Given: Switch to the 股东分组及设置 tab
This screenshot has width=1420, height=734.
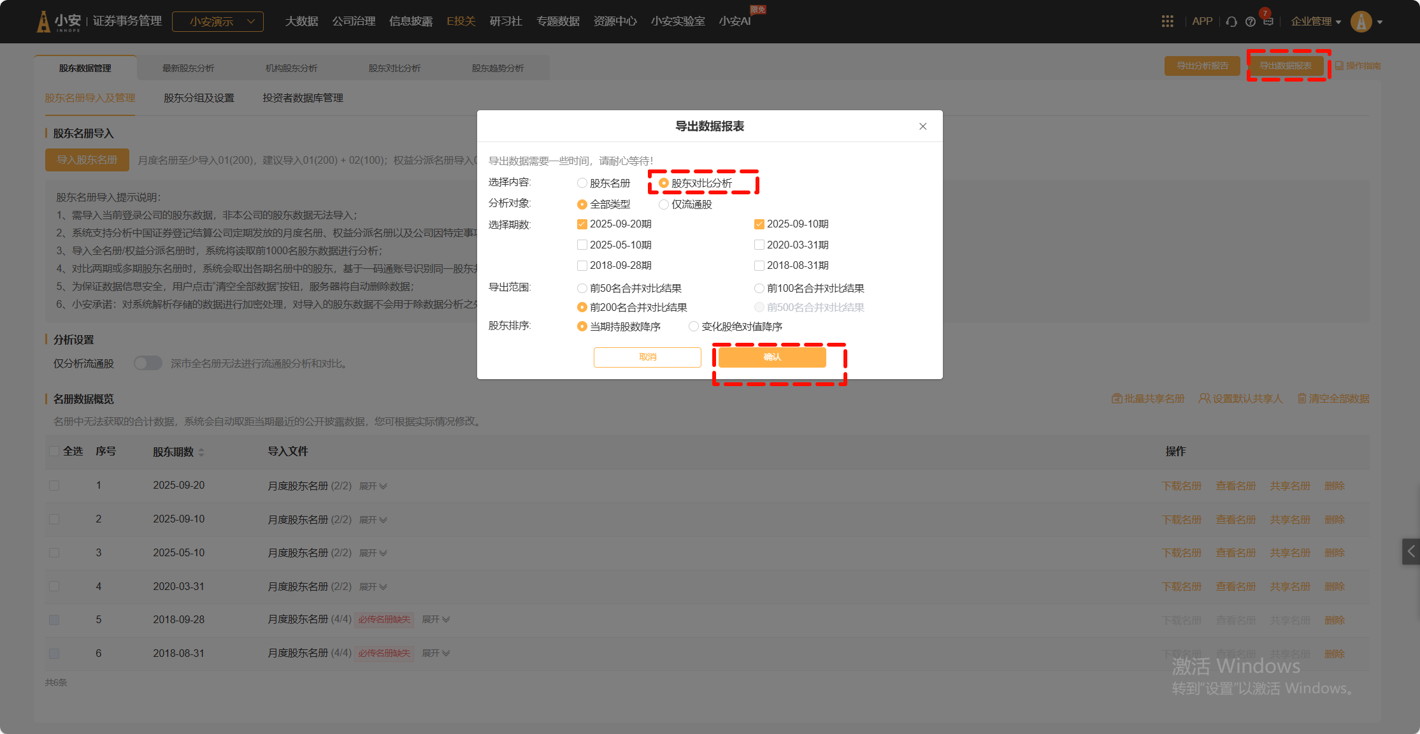Looking at the screenshot, I should tap(199, 98).
